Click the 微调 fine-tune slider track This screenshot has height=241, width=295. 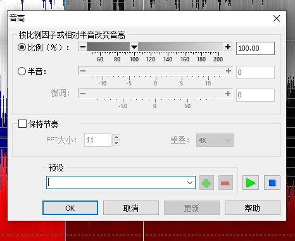[155, 94]
